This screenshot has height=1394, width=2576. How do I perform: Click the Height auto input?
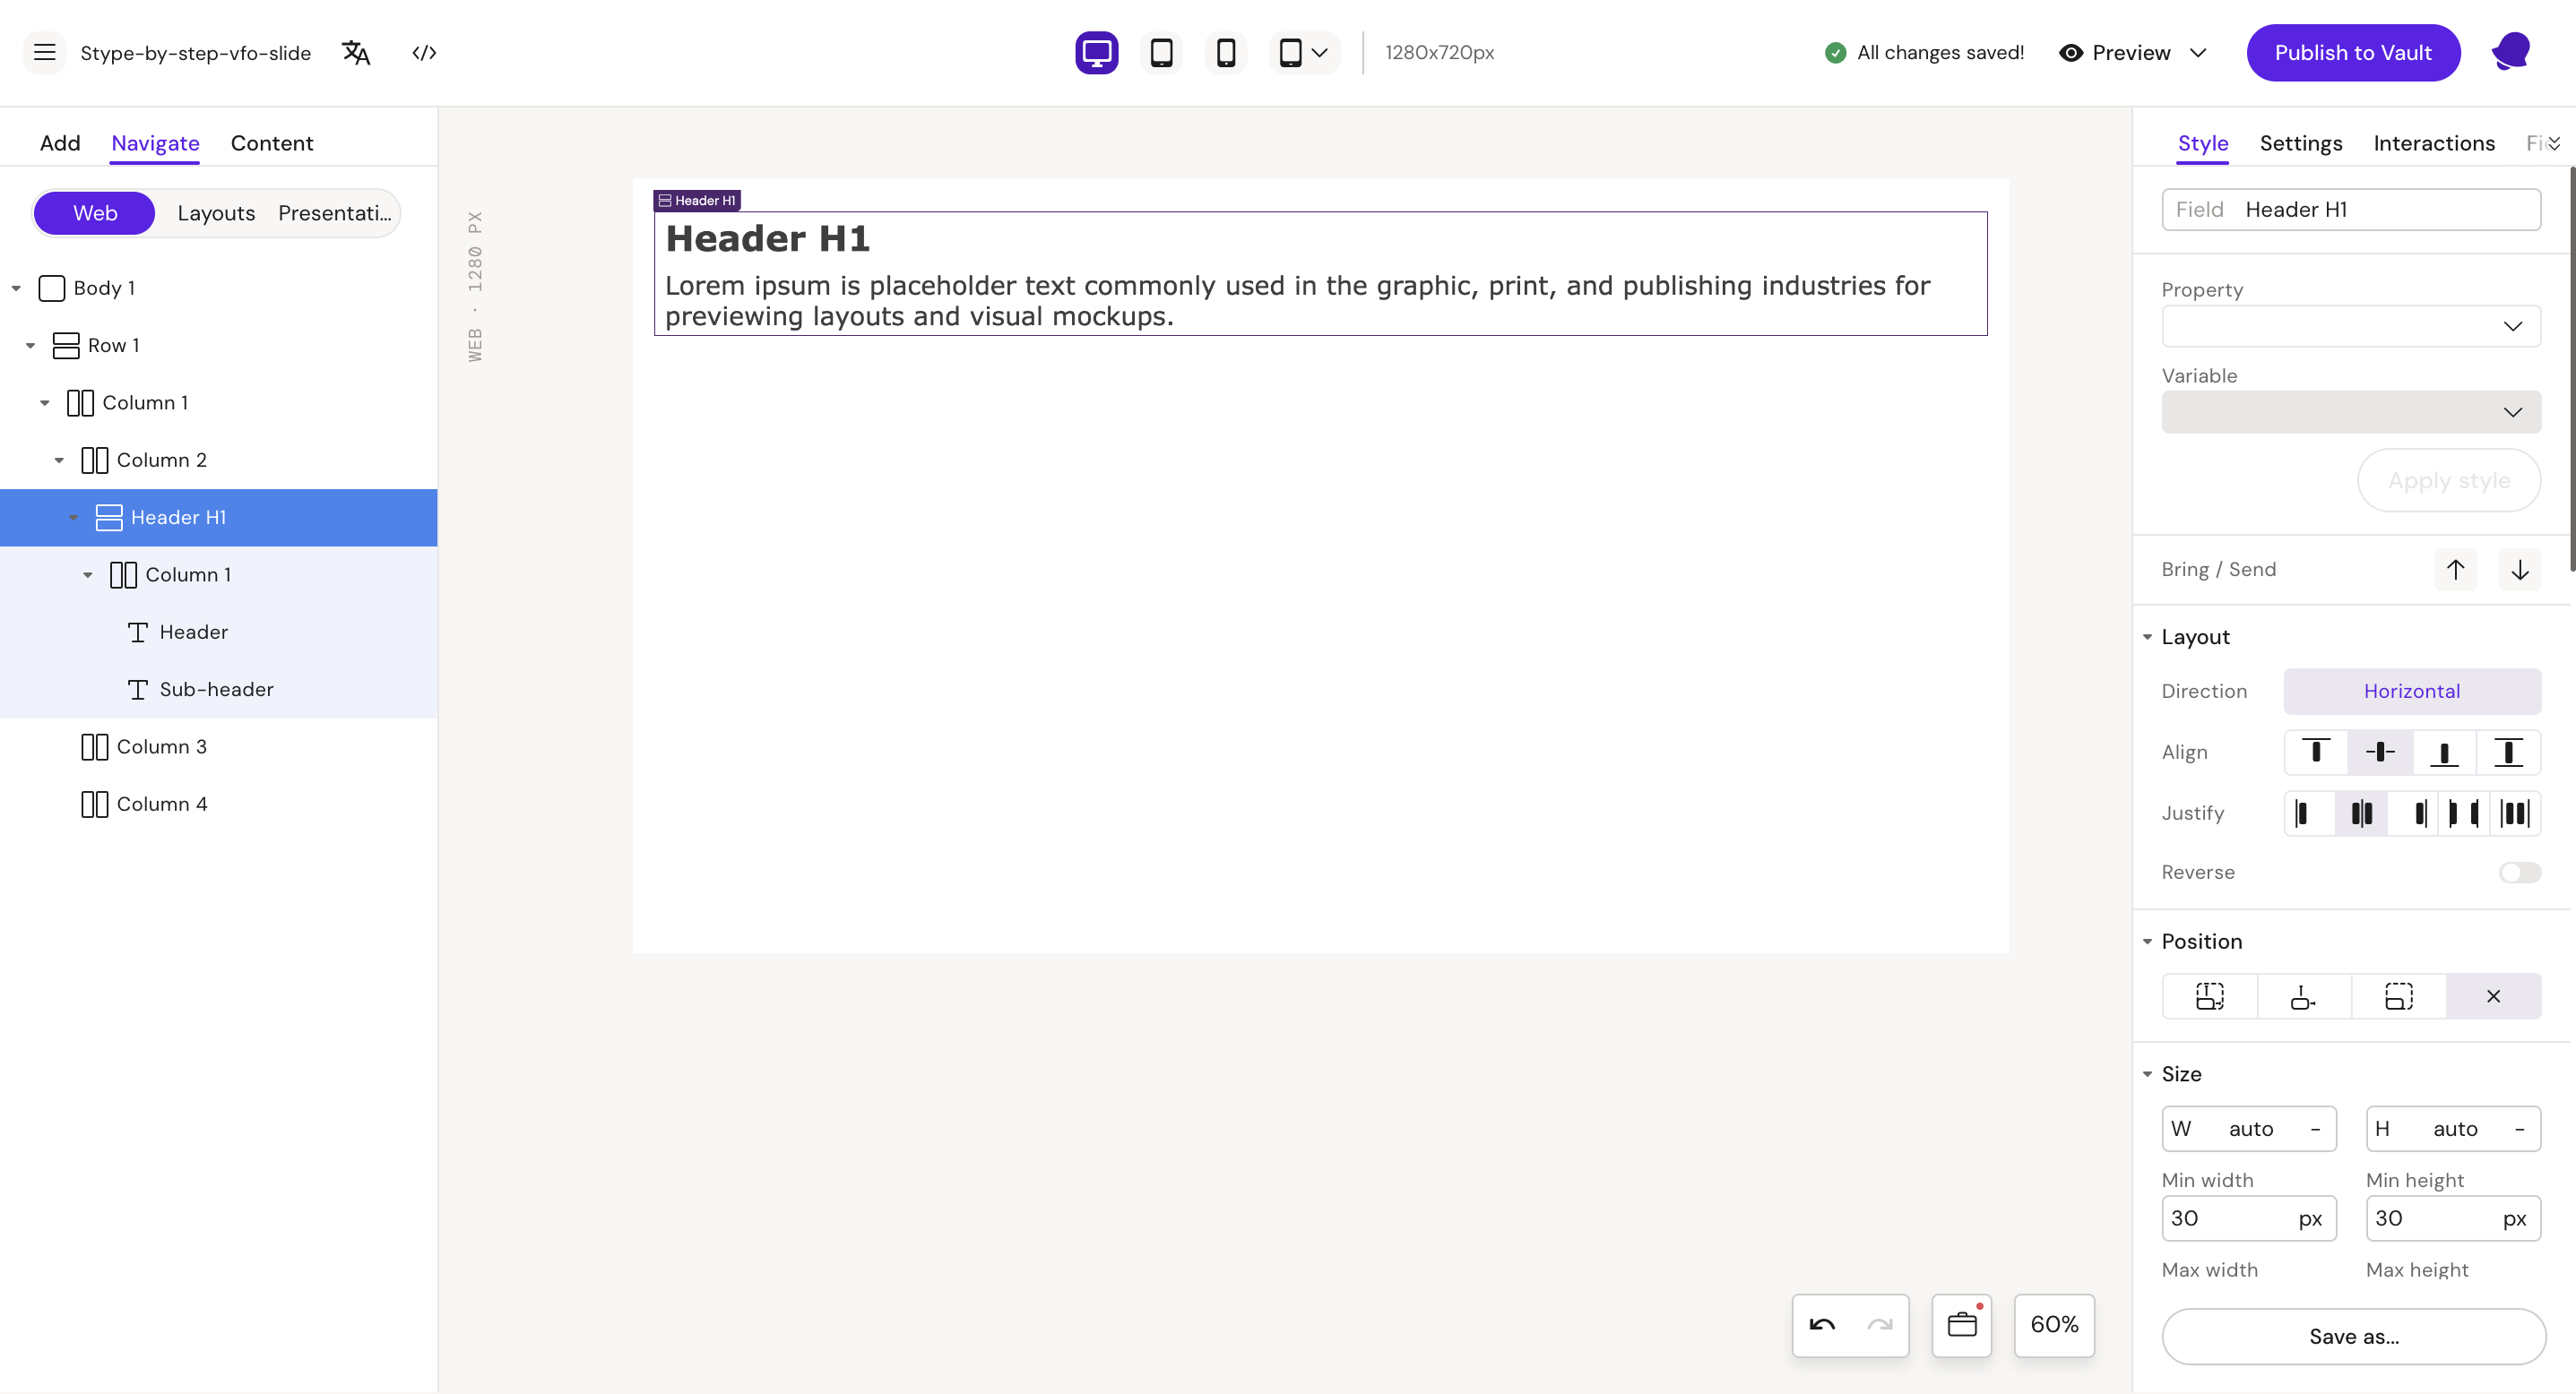[x=2453, y=1129]
